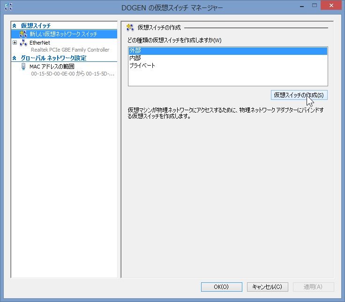
Task: Click the EtherNet switch icon in tree
Action: pos(23,43)
